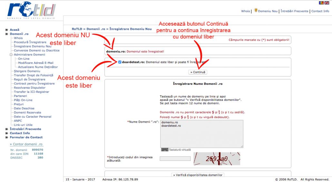Click the captcha code input field
This screenshot has height=182, width=332.
point(175,159)
